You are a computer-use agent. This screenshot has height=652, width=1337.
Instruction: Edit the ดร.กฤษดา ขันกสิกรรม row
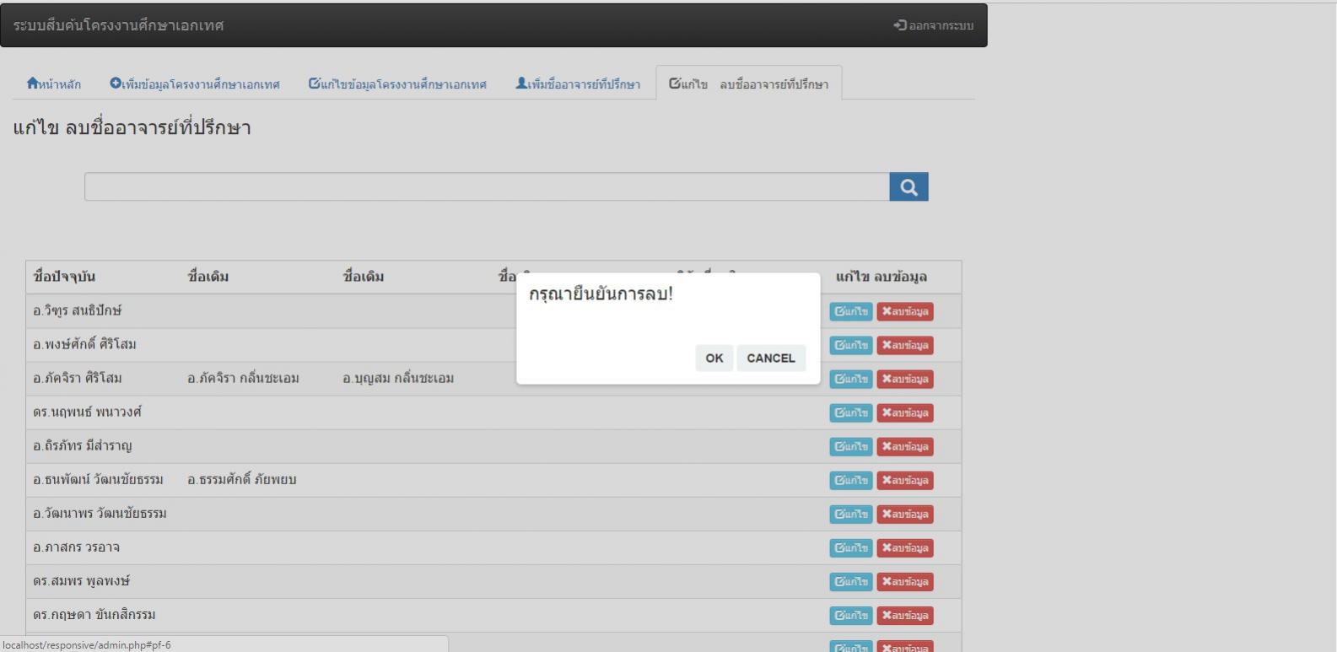pyautogui.click(x=851, y=615)
